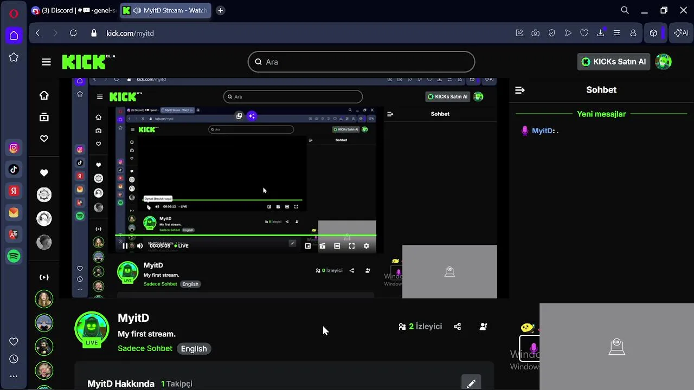The image size is (694, 390).
Task: Open the orange mail sidebar icon
Action: [x=14, y=213]
